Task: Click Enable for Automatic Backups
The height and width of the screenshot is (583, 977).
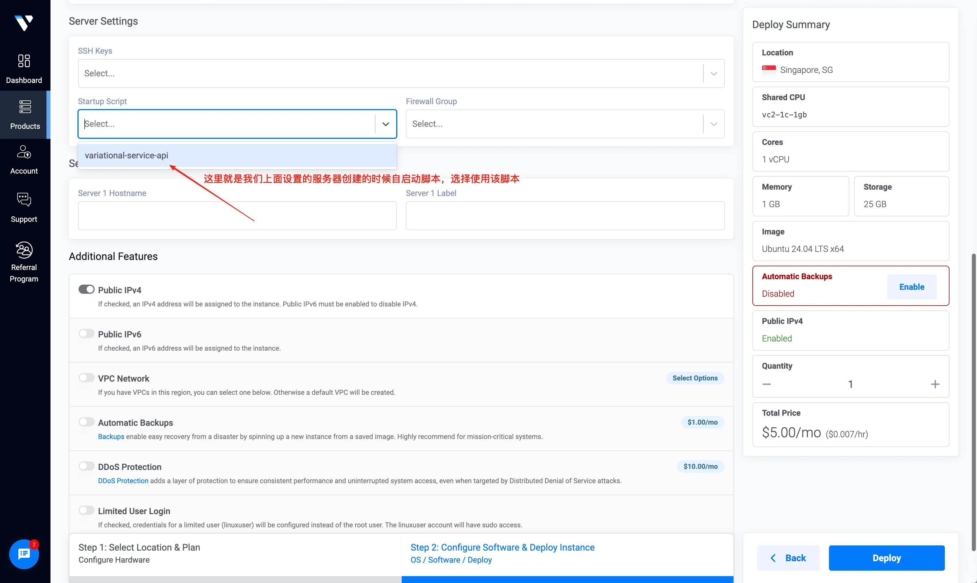Action: point(911,287)
